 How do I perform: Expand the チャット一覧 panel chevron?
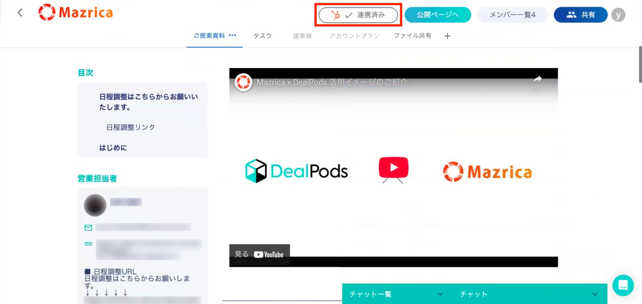tap(440, 294)
